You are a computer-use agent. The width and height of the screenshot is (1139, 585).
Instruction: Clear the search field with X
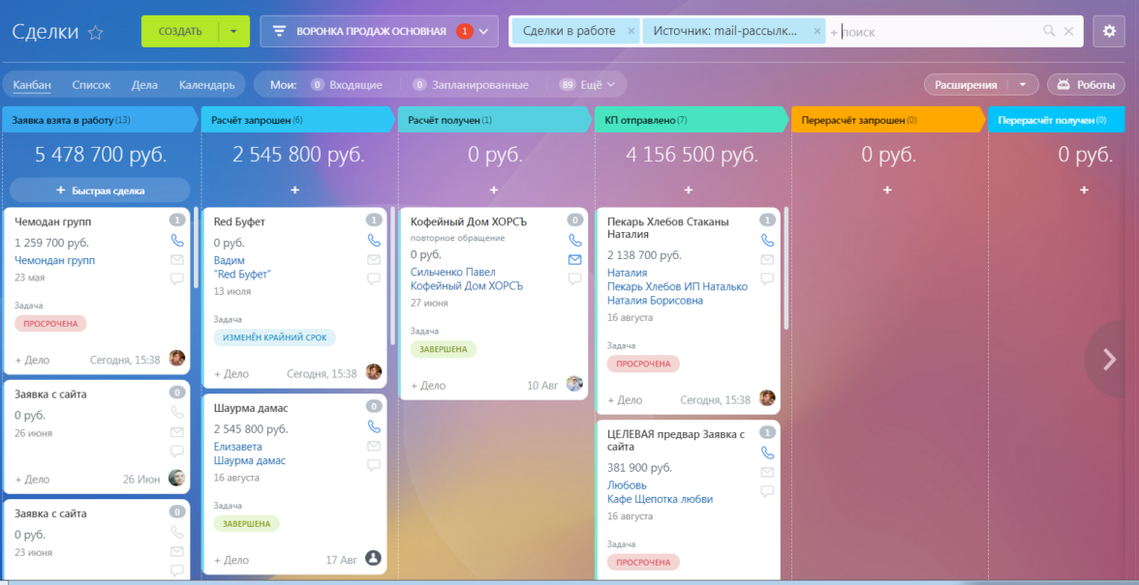[x=1068, y=31]
